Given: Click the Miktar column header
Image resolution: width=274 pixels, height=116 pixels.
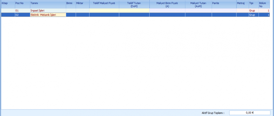Looking at the screenshot, I should [82, 4].
